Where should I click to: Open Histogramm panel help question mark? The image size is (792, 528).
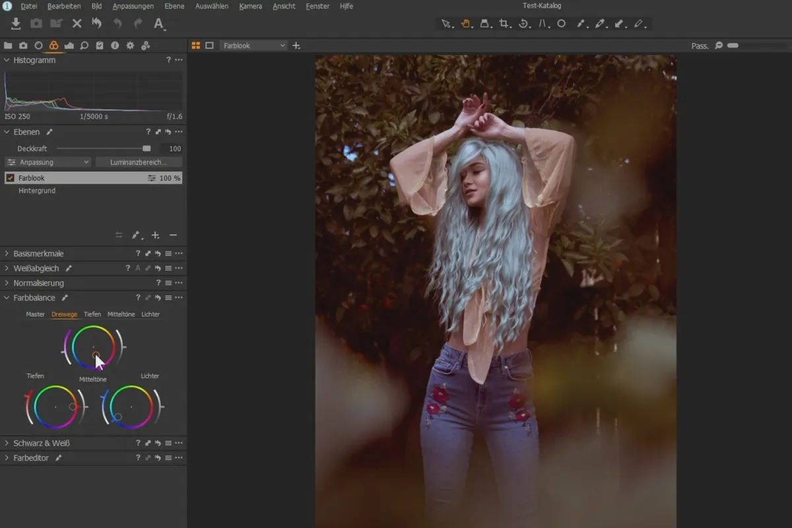168,60
